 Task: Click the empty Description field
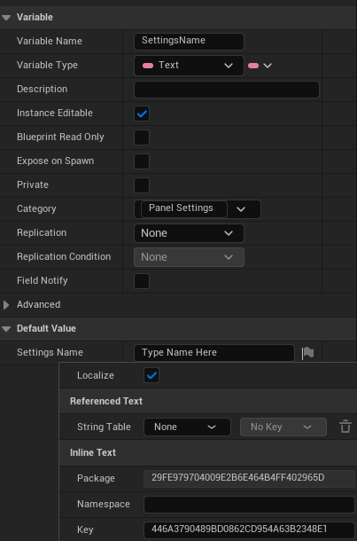click(x=227, y=90)
